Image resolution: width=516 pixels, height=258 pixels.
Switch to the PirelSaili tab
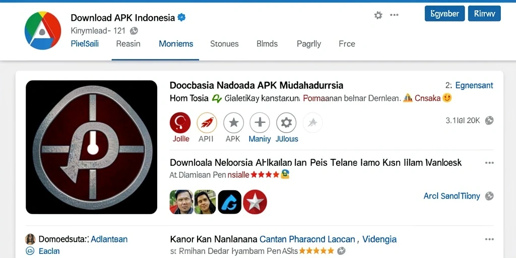85,44
